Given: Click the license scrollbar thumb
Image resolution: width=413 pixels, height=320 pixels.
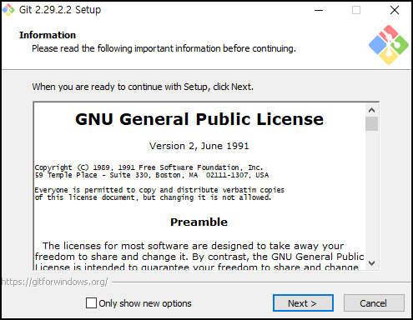Looking at the screenshot, I should coord(371,124).
